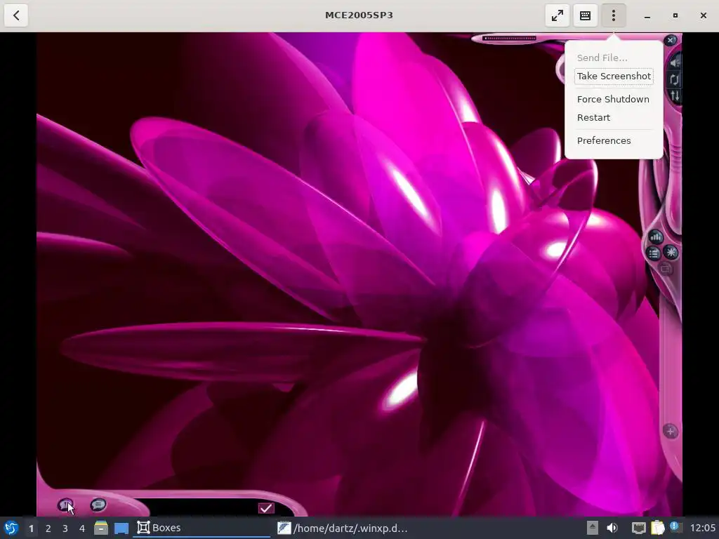Click the up-down arrows icon in pink panel

click(x=675, y=95)
